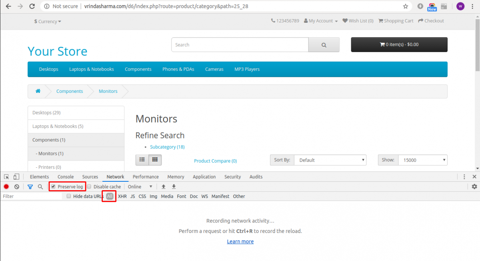Select the XHR filter in the Network panel
This screenshot has width=480, height=261.
tap(122, 196)
